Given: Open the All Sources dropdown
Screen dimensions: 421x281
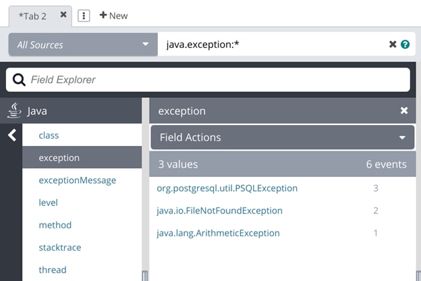Looking at the screenshot, I should (x=82, y=45).
